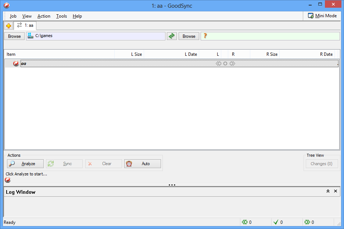Image resolution: width=344 pixels, height=229 pixels.
Task: Click the R Date column header
Action: 307,54
